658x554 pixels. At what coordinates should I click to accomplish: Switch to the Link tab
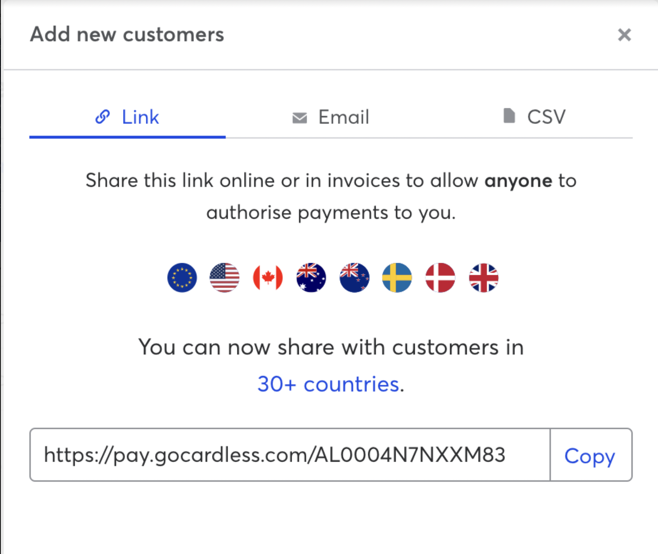(128, 117)
